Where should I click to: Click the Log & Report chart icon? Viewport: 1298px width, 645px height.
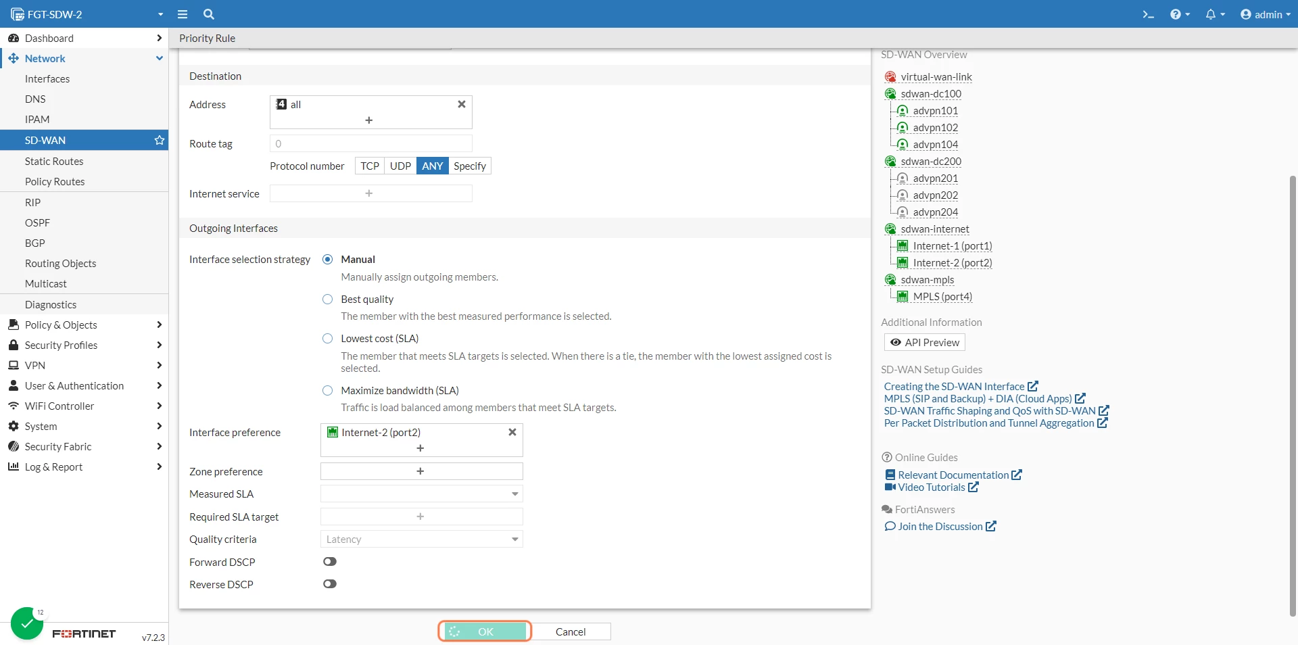pyautogui.click(x=14, y=467)
